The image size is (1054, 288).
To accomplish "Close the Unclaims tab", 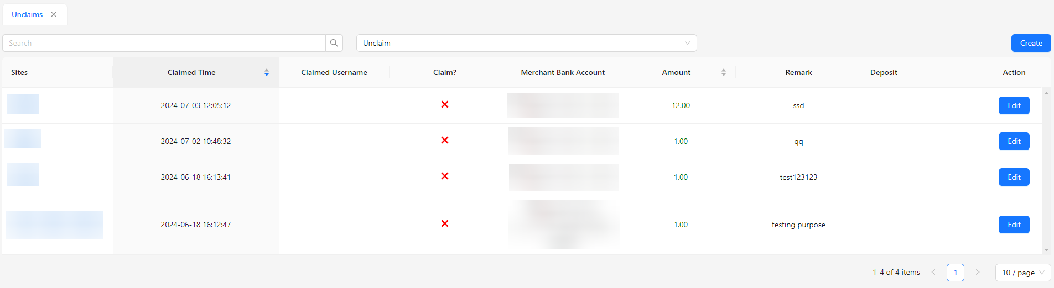I will [x=54, y=14].
